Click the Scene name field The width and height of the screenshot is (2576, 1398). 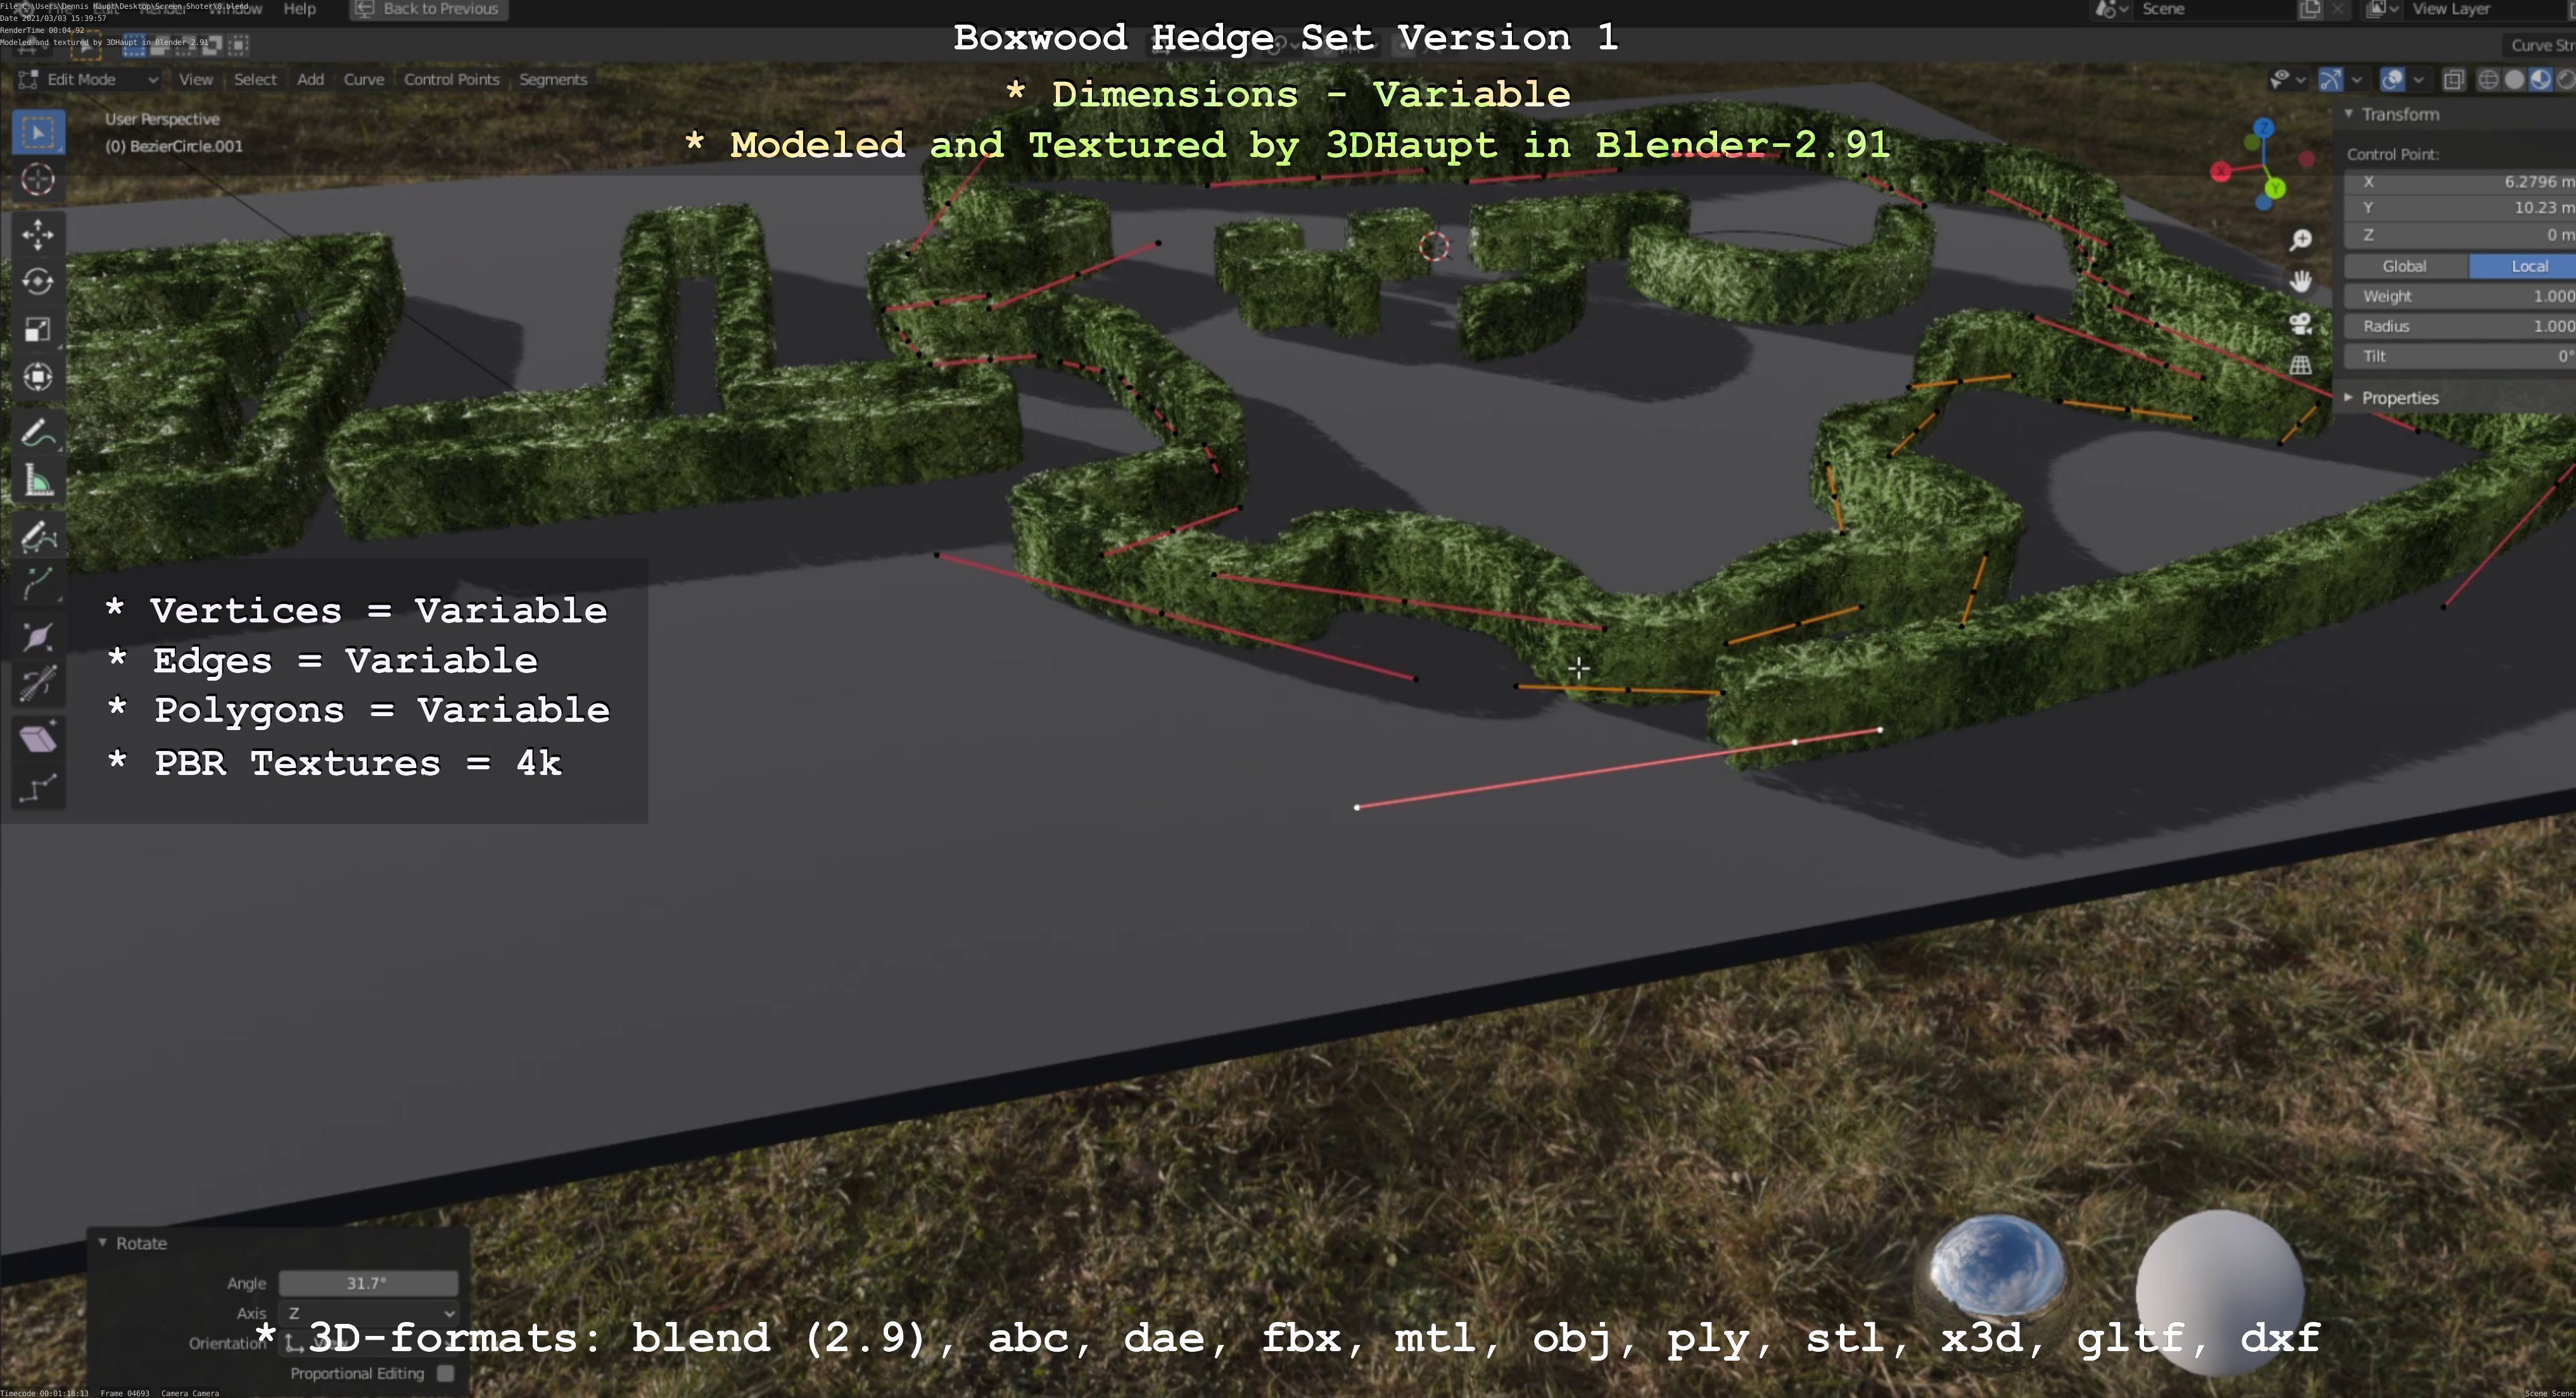(x=2215, y=9)
